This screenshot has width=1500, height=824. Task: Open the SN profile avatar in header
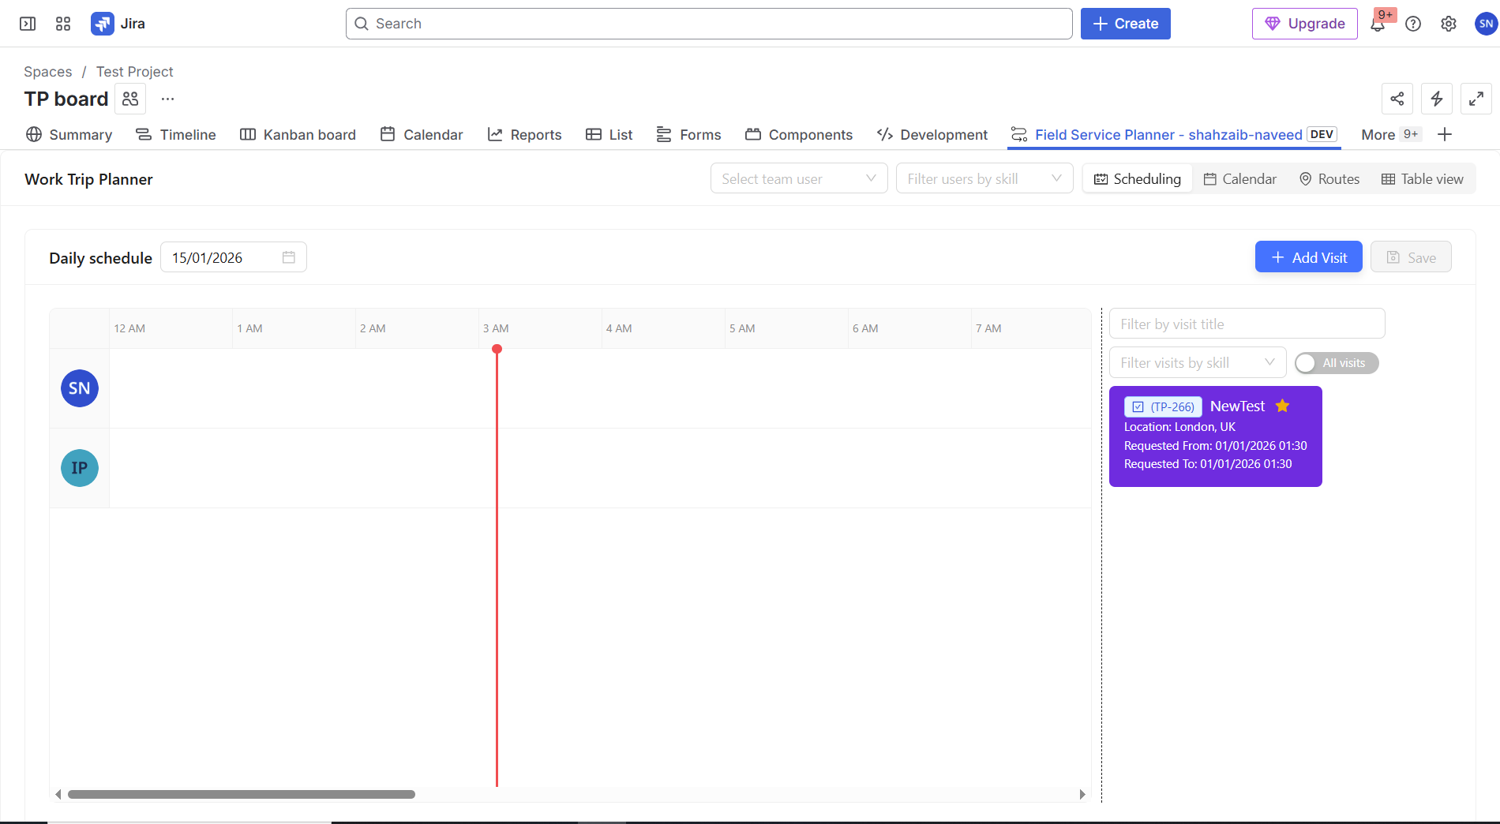[1486, 24]
